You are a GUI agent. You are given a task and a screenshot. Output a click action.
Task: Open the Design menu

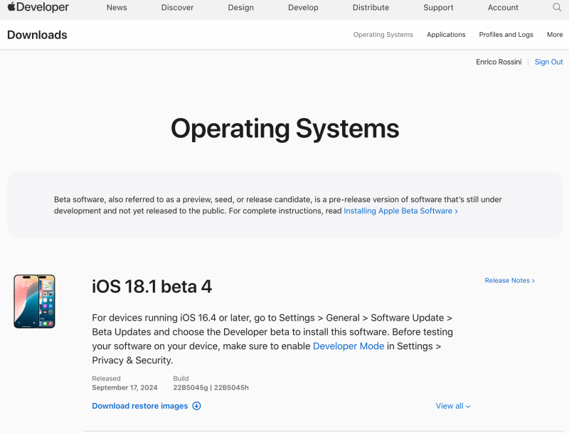(240, 8)
